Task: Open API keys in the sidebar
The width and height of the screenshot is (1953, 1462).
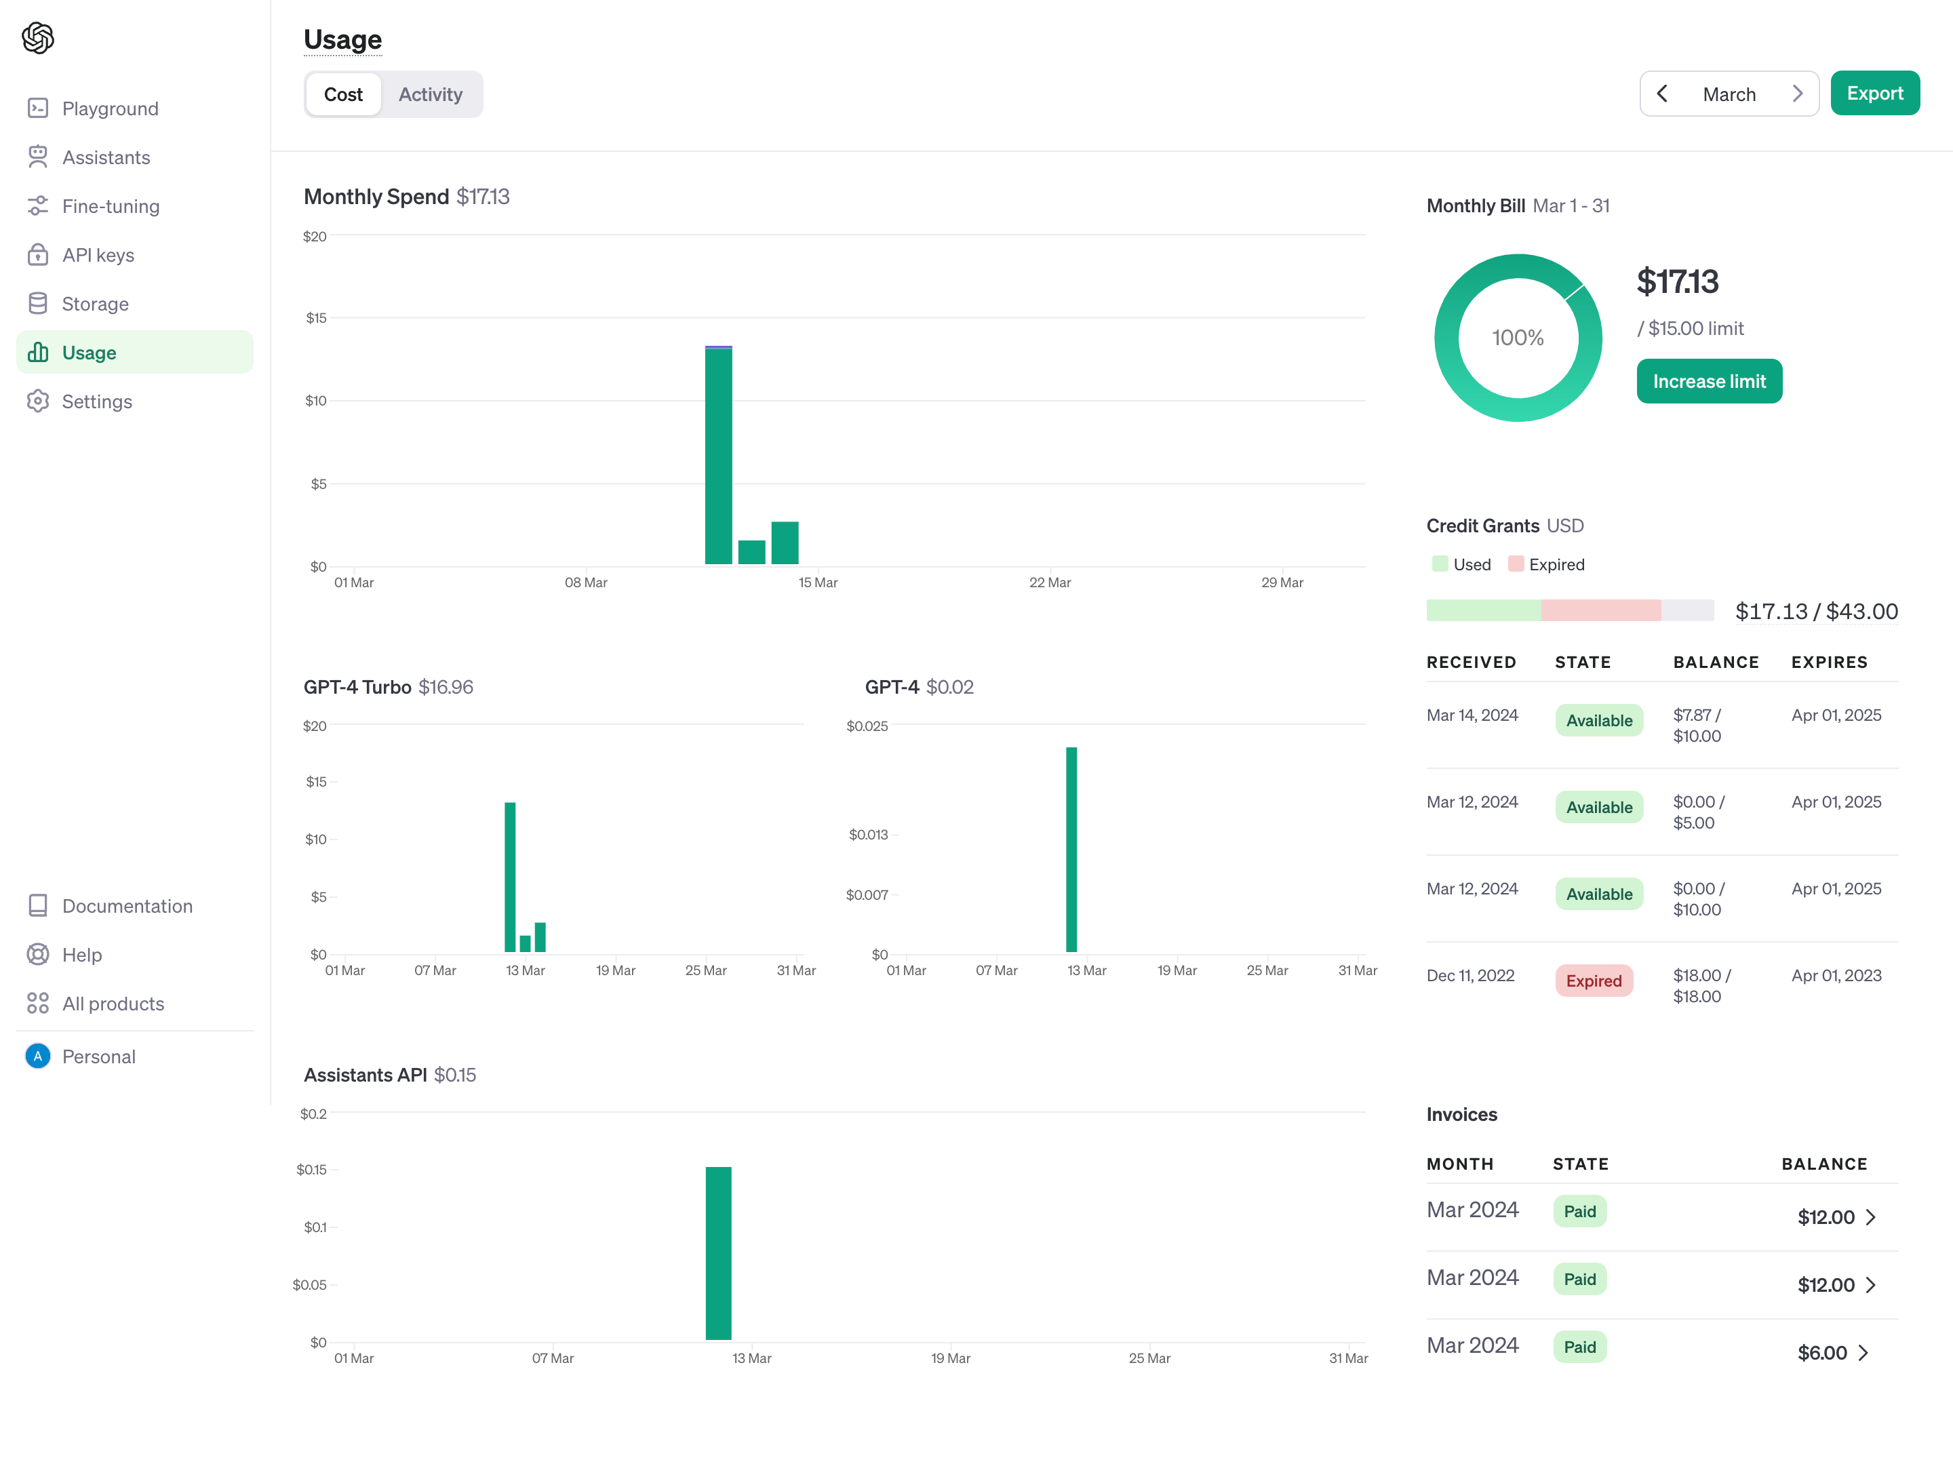Action: pyautogui.click(x=135, y=255)
